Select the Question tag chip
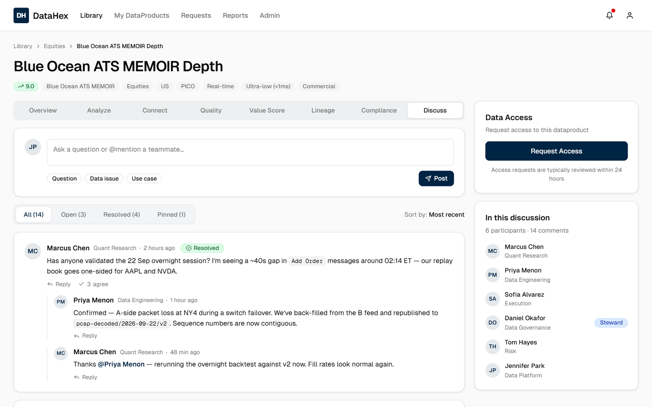 (64, 178)
